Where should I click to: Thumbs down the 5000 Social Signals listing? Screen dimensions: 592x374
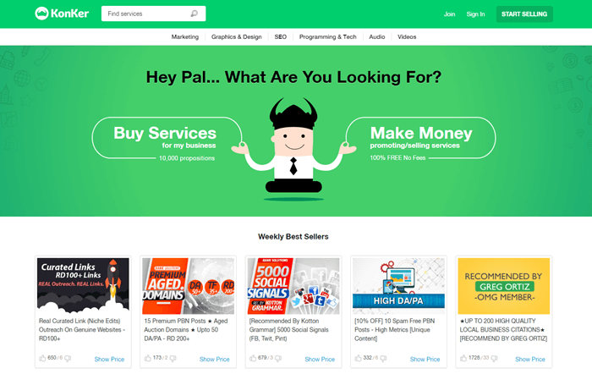(x=278, y=358)
